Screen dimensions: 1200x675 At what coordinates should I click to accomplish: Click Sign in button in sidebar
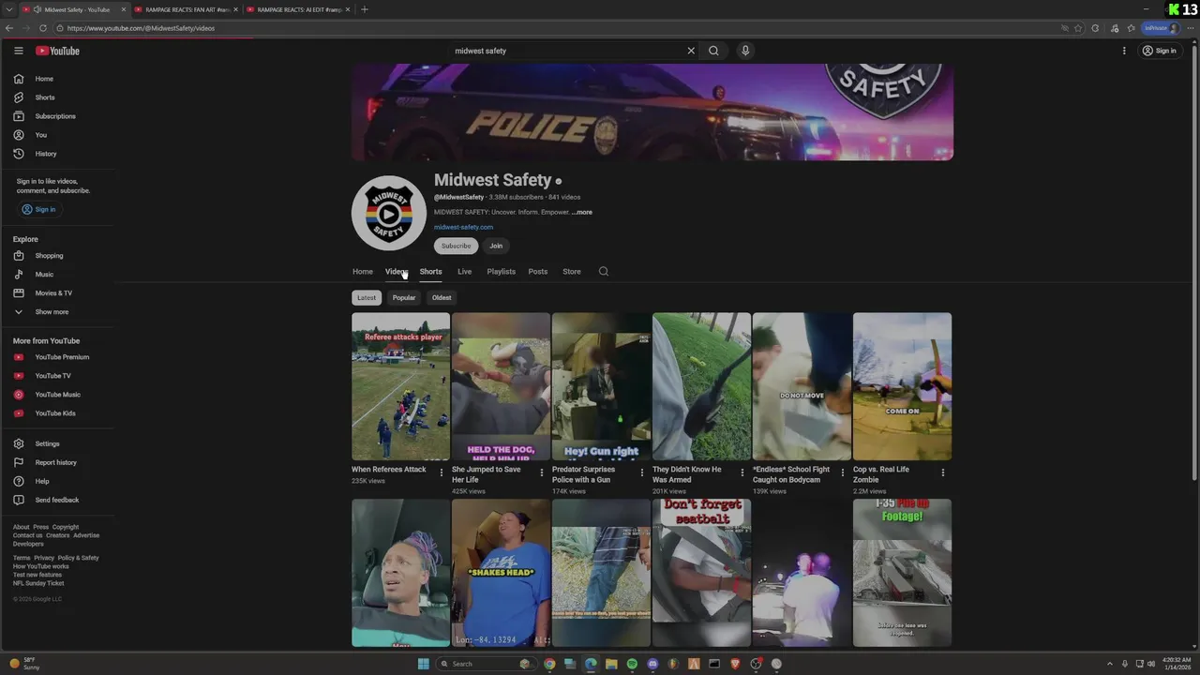click(38, 209)
